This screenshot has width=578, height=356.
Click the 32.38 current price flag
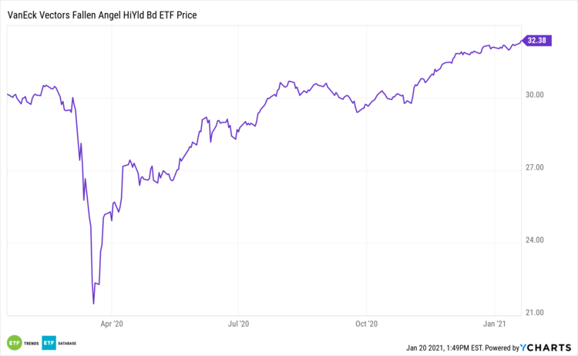pos(536,40)
